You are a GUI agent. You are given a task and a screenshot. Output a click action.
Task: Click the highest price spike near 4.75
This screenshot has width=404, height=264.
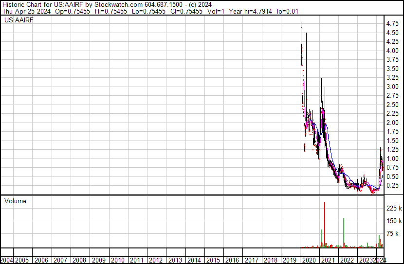pyautogui.click(x=301, y=24)
